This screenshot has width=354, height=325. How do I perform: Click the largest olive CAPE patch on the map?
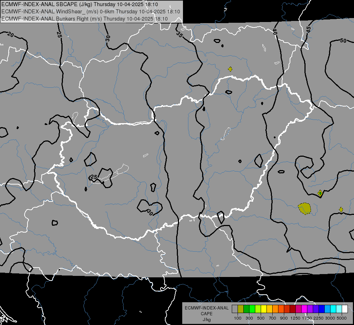[x=304, y=208]
